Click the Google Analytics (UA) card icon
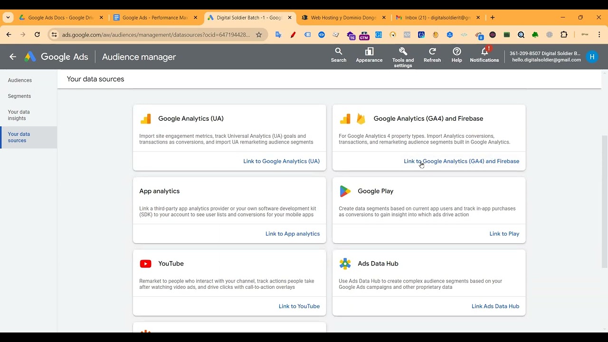Image resolution: width=608 pixels, height=342 pixels. coord(145,119)
